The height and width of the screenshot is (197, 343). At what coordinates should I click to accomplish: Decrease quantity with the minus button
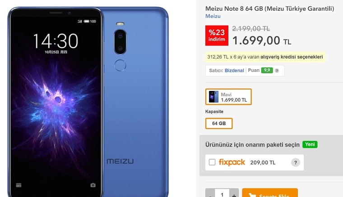click(210, 194)
